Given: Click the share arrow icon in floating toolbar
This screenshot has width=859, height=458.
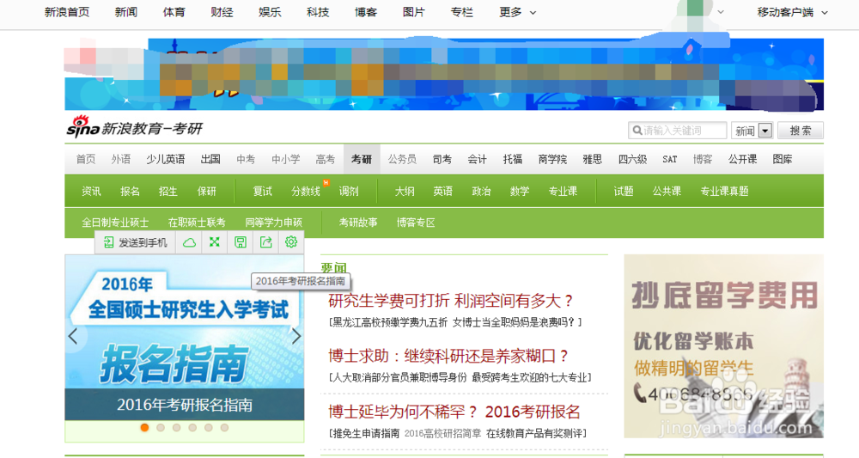Looking at the screenshot, I should 265,242.
